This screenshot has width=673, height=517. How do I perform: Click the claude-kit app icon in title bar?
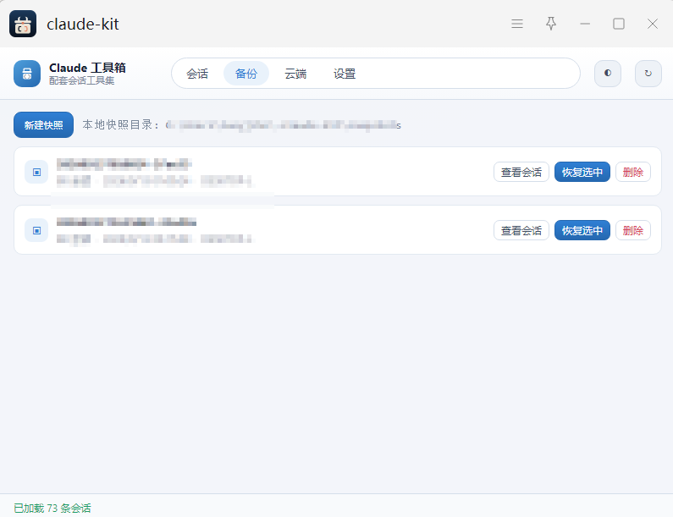pos(23,24)
